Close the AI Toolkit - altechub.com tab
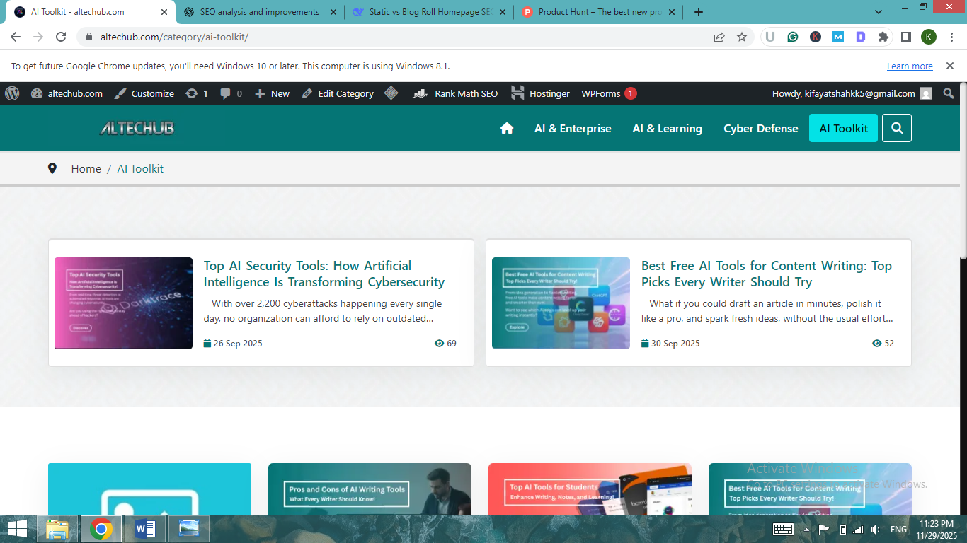Screen dimensions: 967x543 coord(164,12)
